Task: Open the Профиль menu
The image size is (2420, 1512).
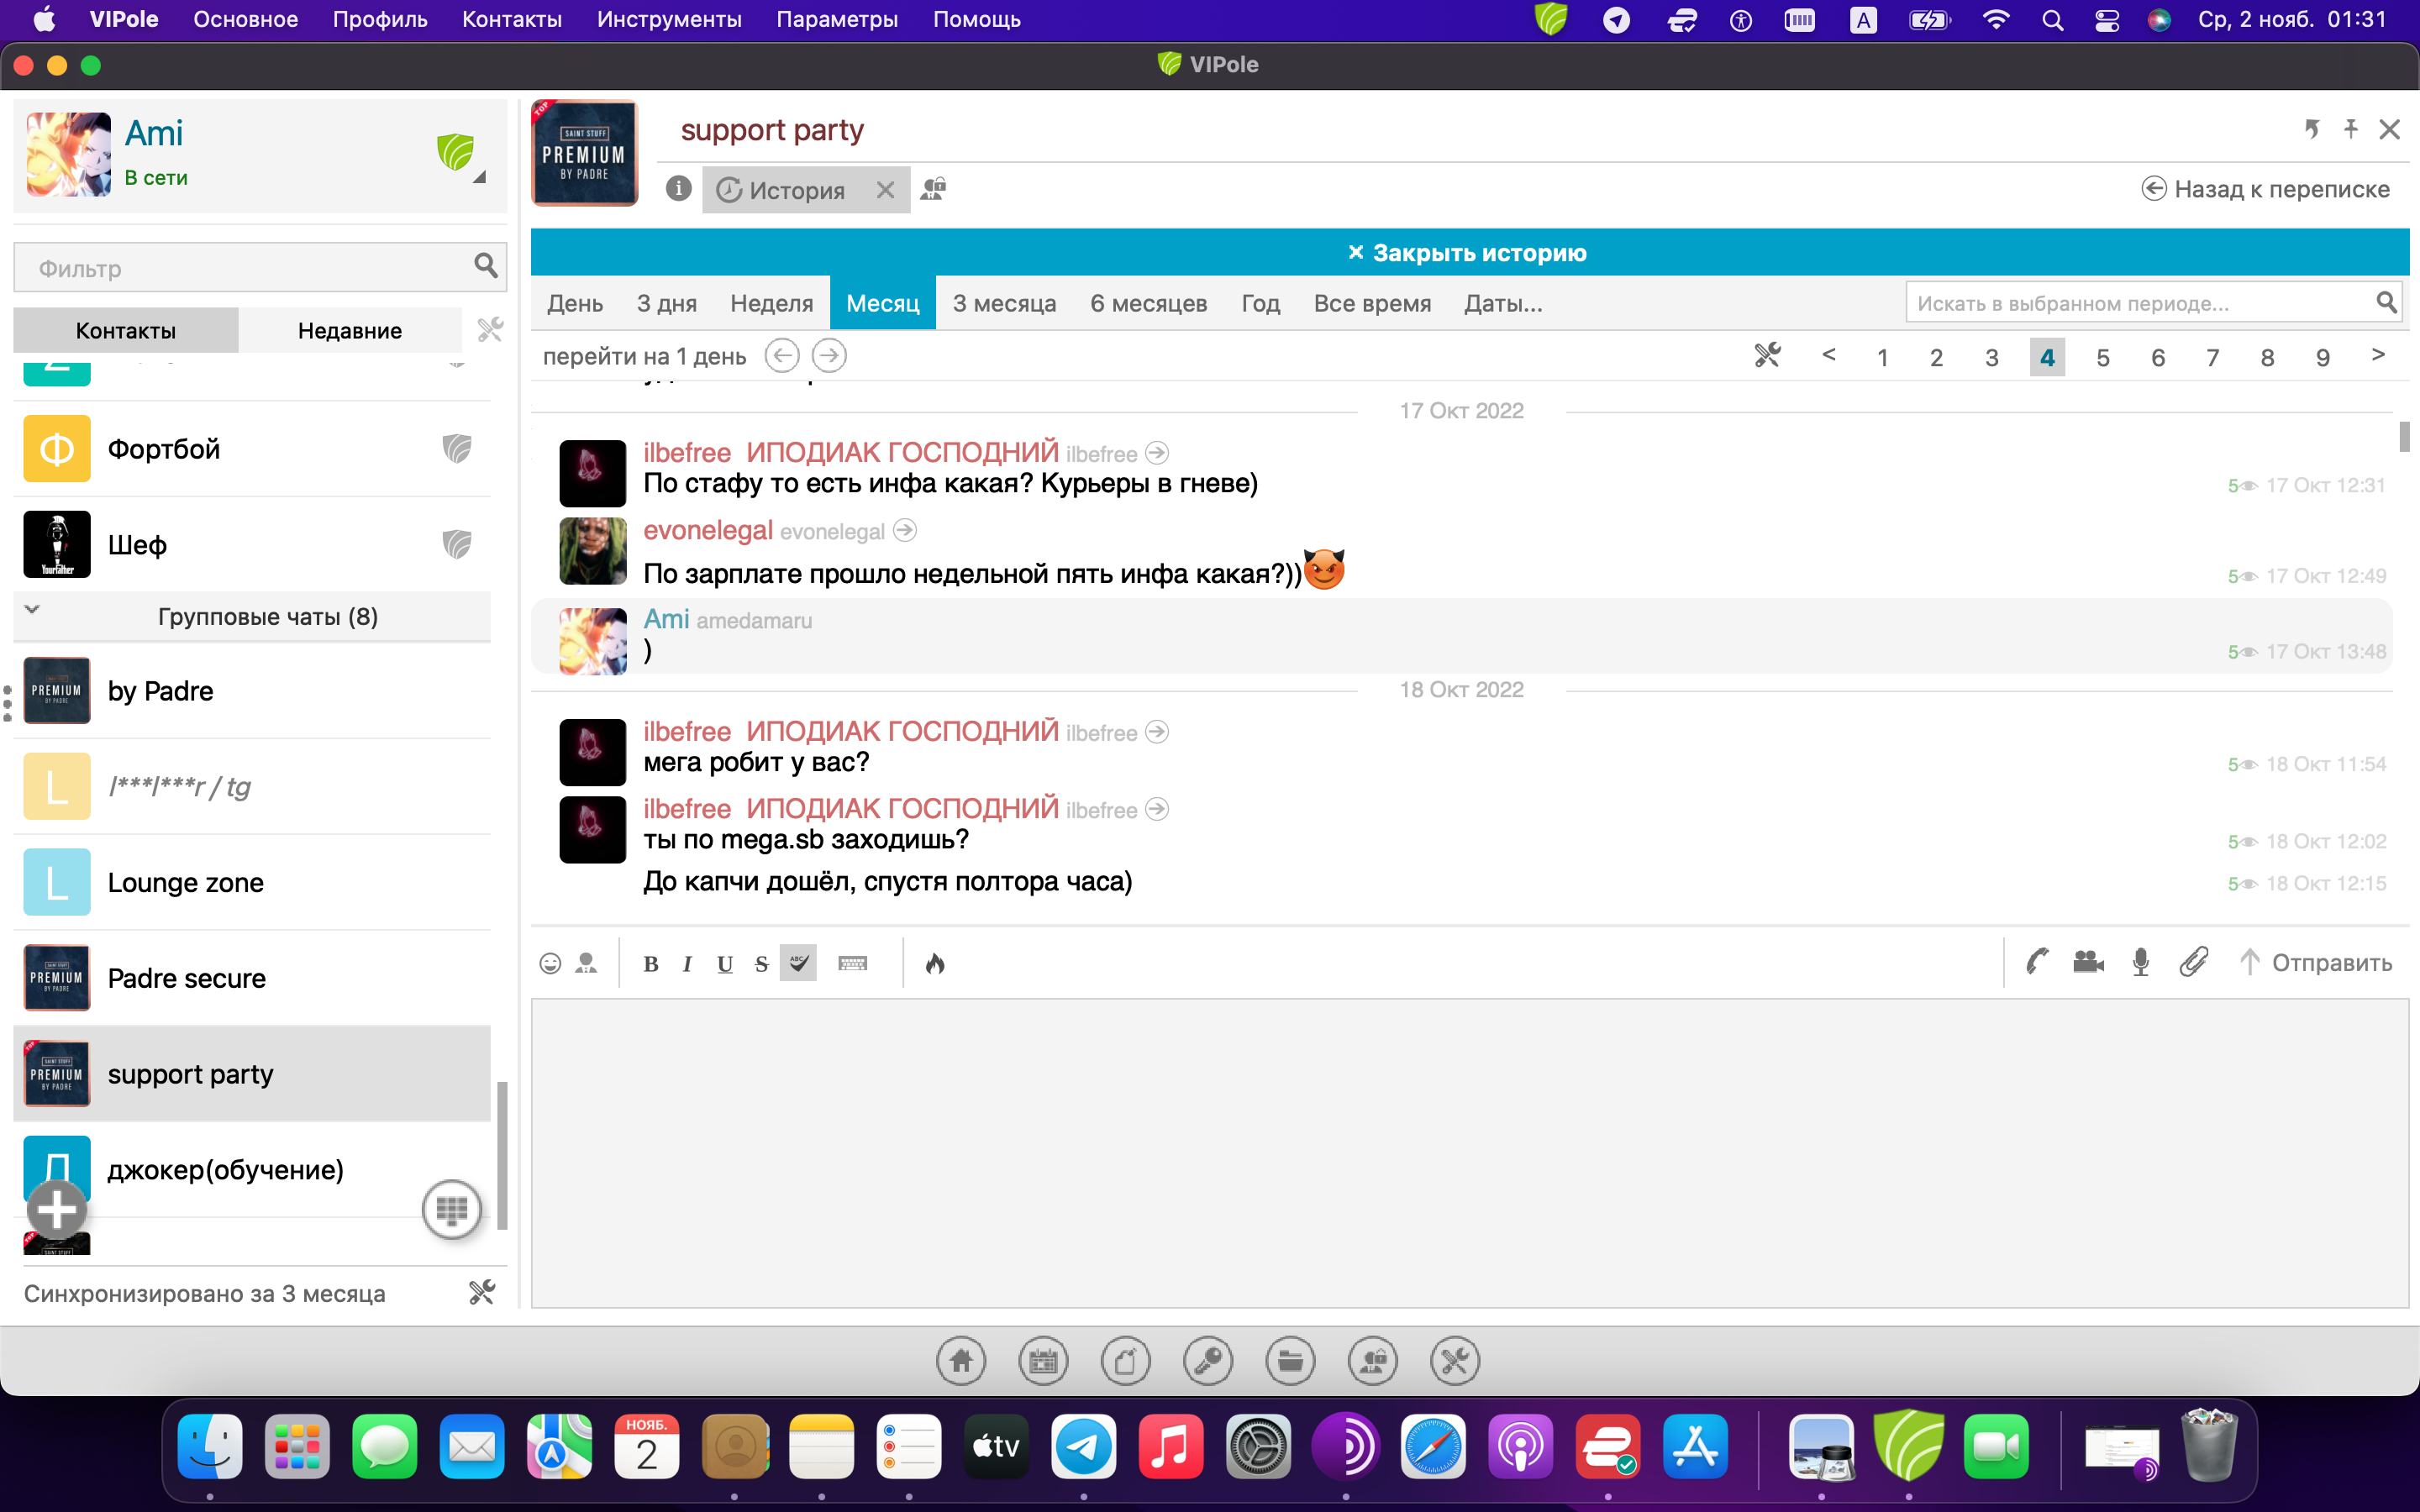Action: pyautogui.click(x=380, y=20)
